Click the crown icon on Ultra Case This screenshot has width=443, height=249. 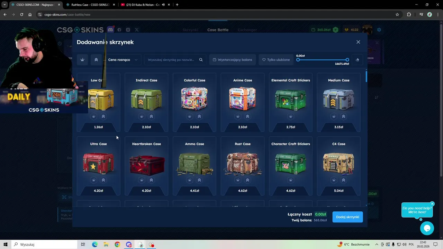tap(93, 180)
